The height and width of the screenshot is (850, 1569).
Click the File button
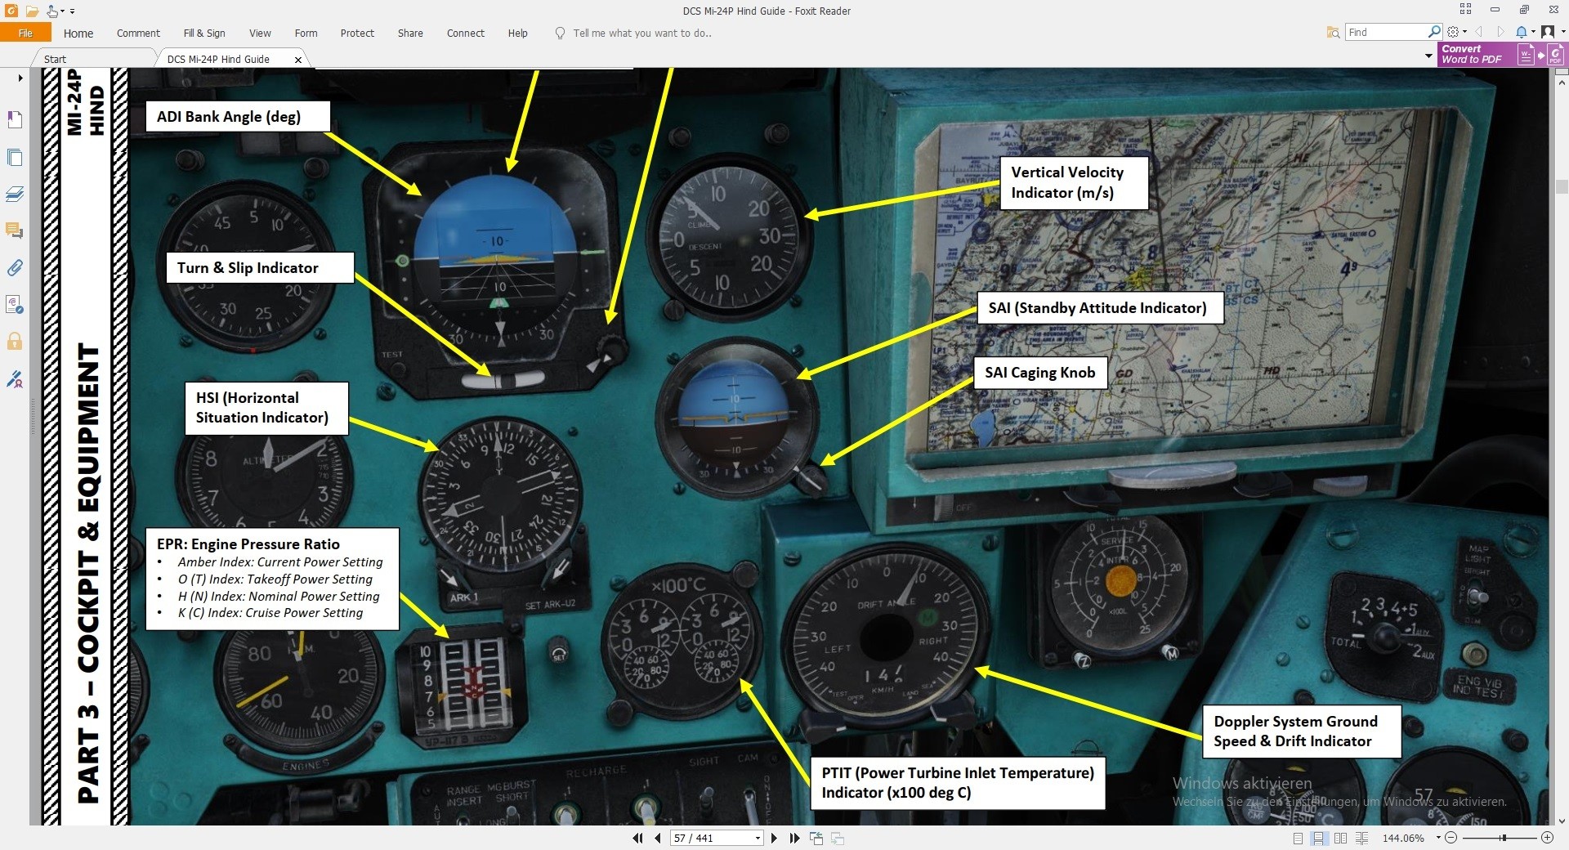coord(25,33)
